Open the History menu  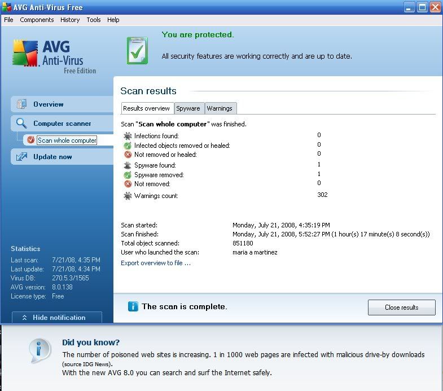[x=70, y=20]
